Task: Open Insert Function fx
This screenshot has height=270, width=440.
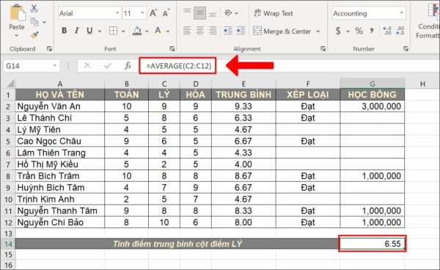Action: pyautogui.click(x=128, y=66)
